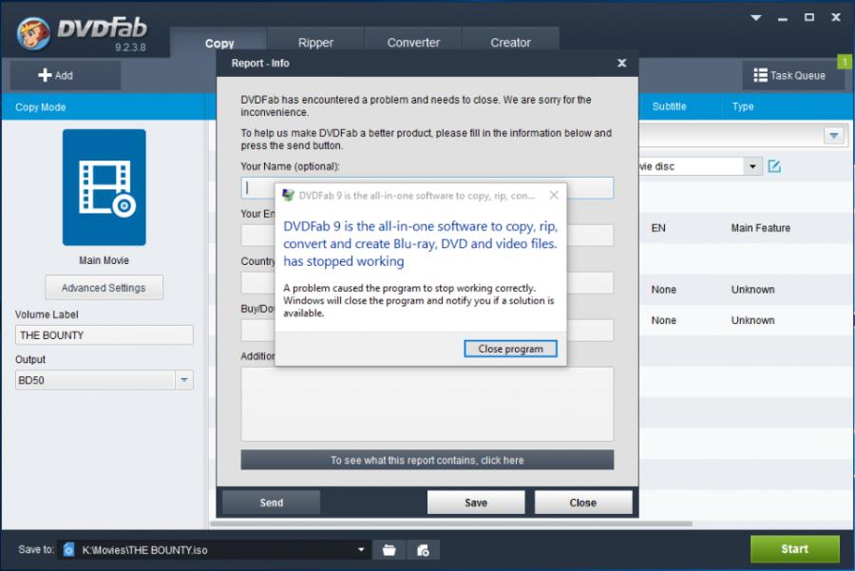Focus the Volume Label text field
The height and width of the screenshot is (571, 855).
click(x=104, y=334)
